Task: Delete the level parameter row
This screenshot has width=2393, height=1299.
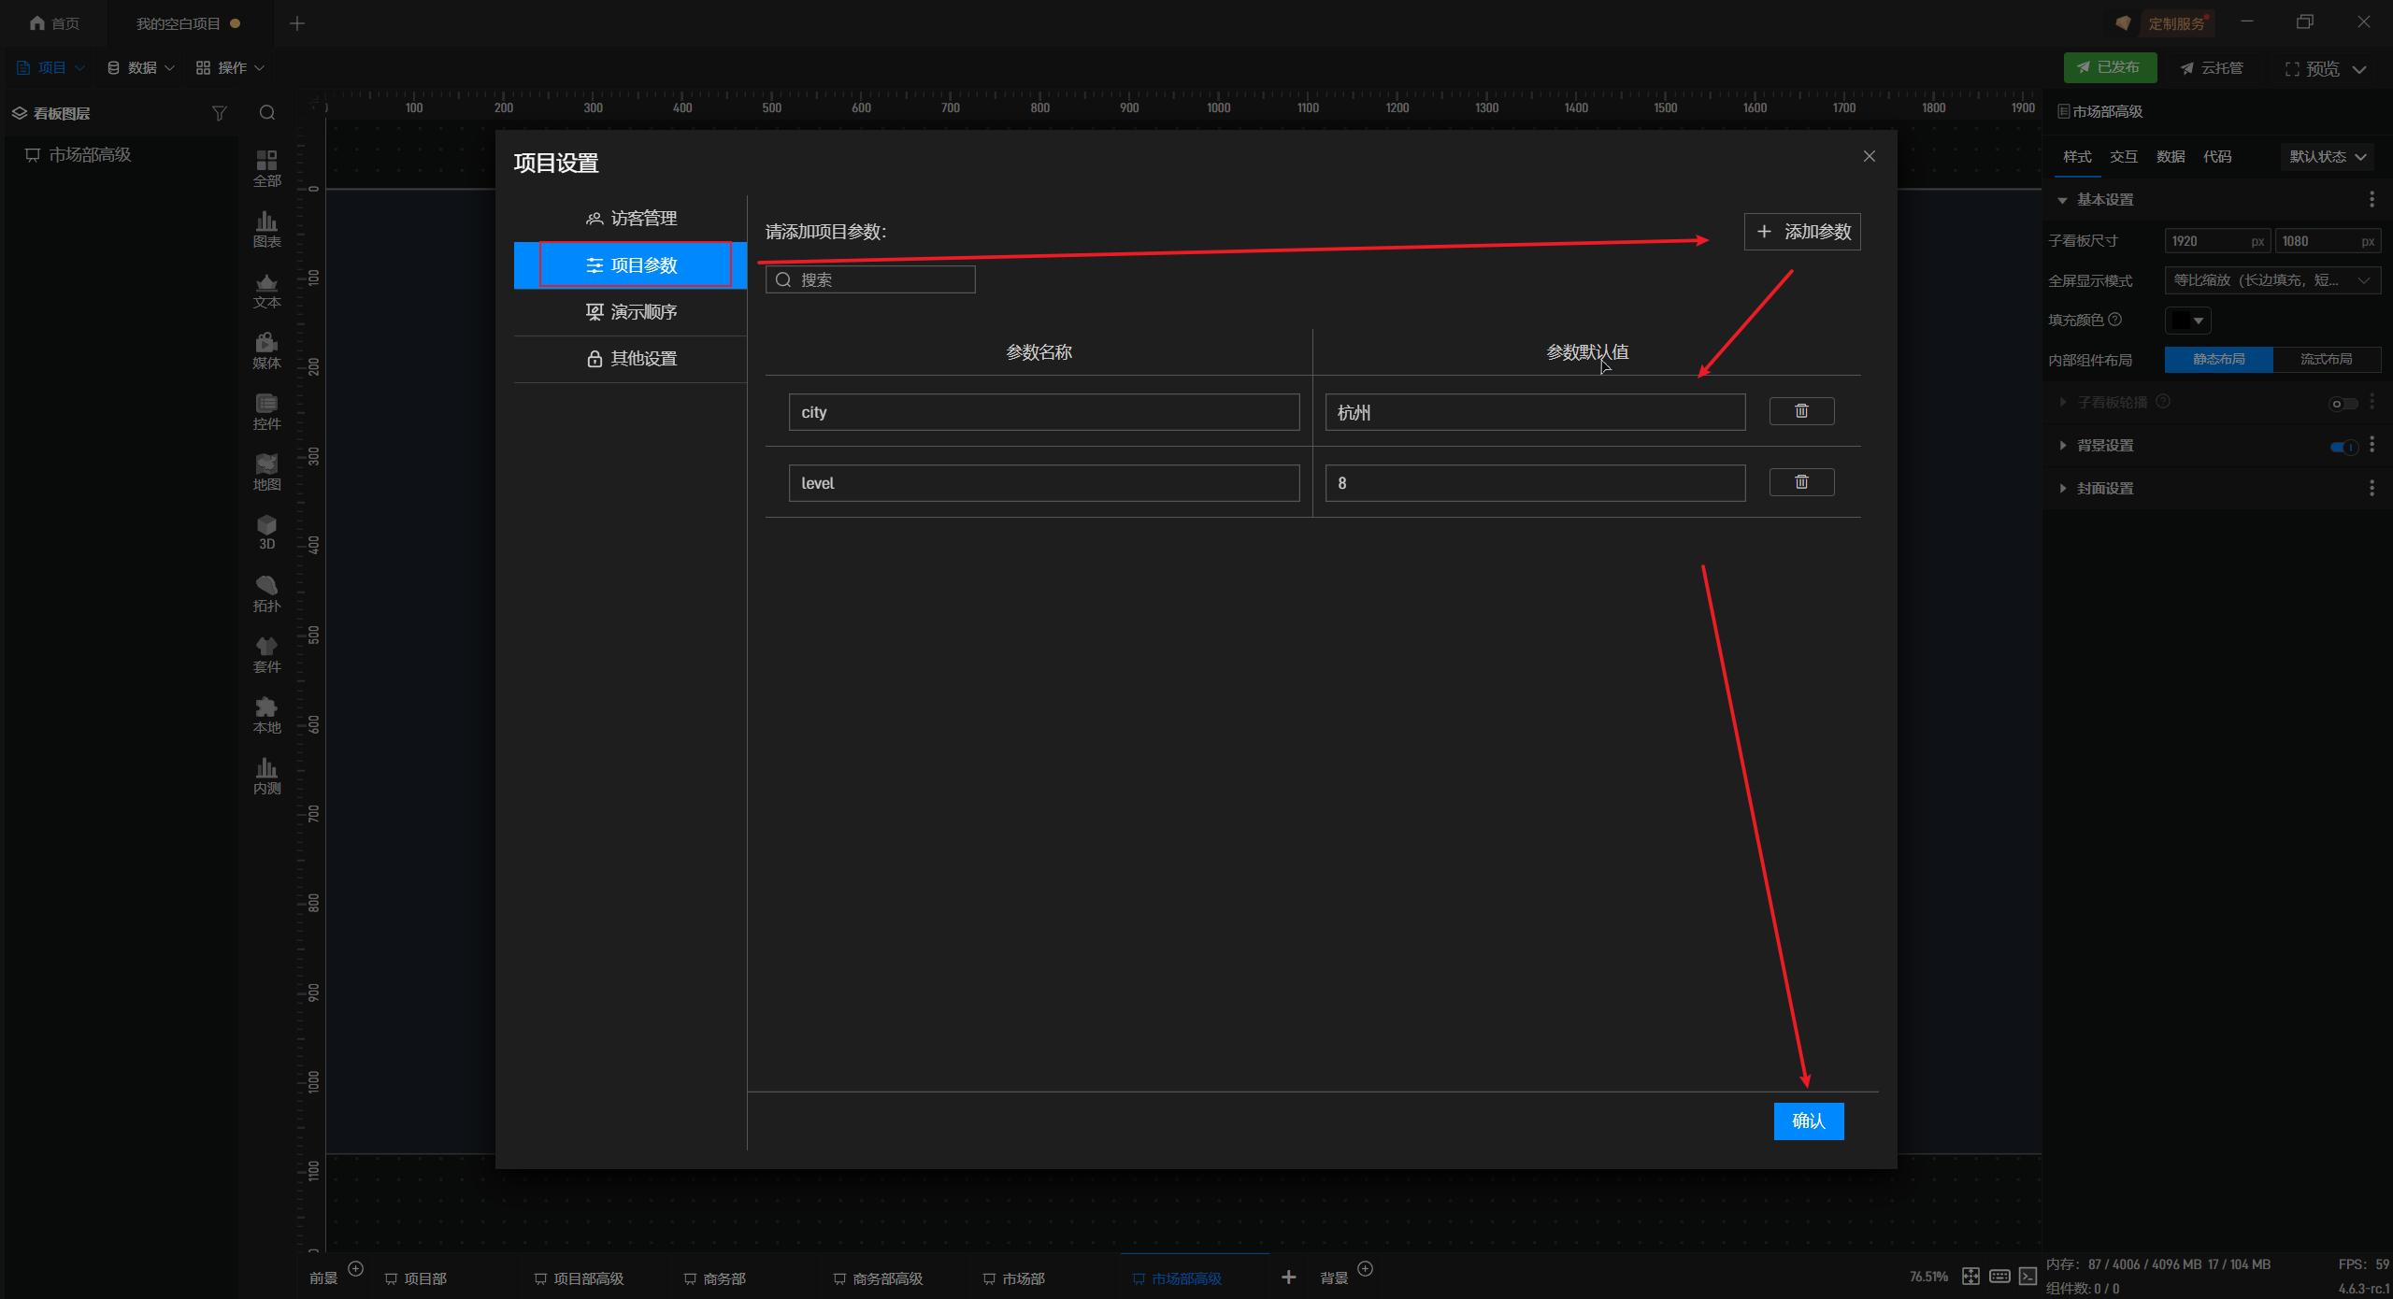Action: (1800, 482)
